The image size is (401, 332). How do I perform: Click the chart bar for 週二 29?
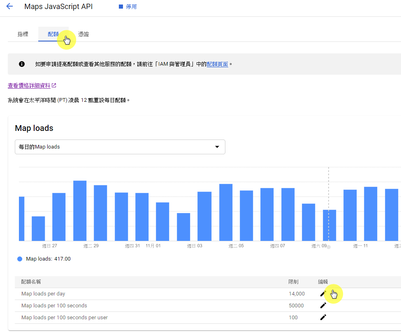[x=80, y=211]
